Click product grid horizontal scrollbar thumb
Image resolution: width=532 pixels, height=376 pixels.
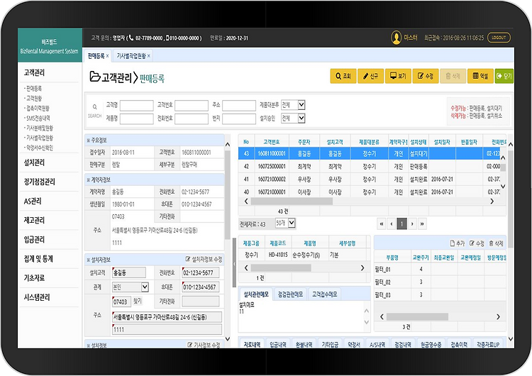281,267
